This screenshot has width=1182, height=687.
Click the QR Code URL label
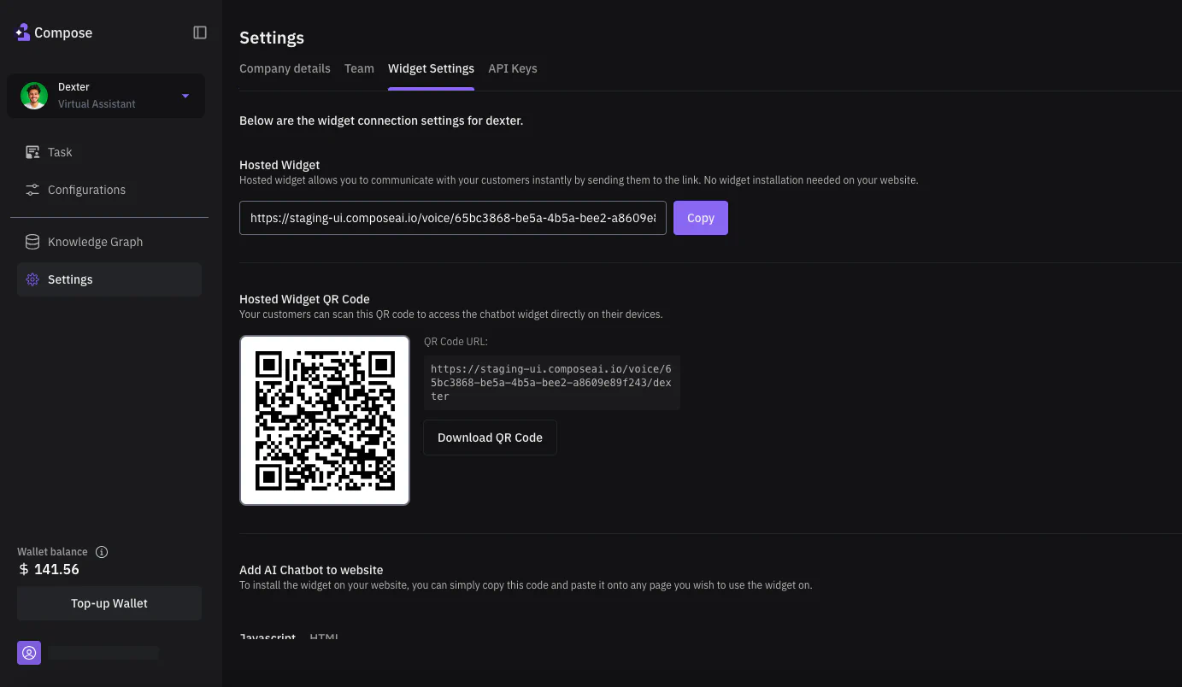point(456,342)
